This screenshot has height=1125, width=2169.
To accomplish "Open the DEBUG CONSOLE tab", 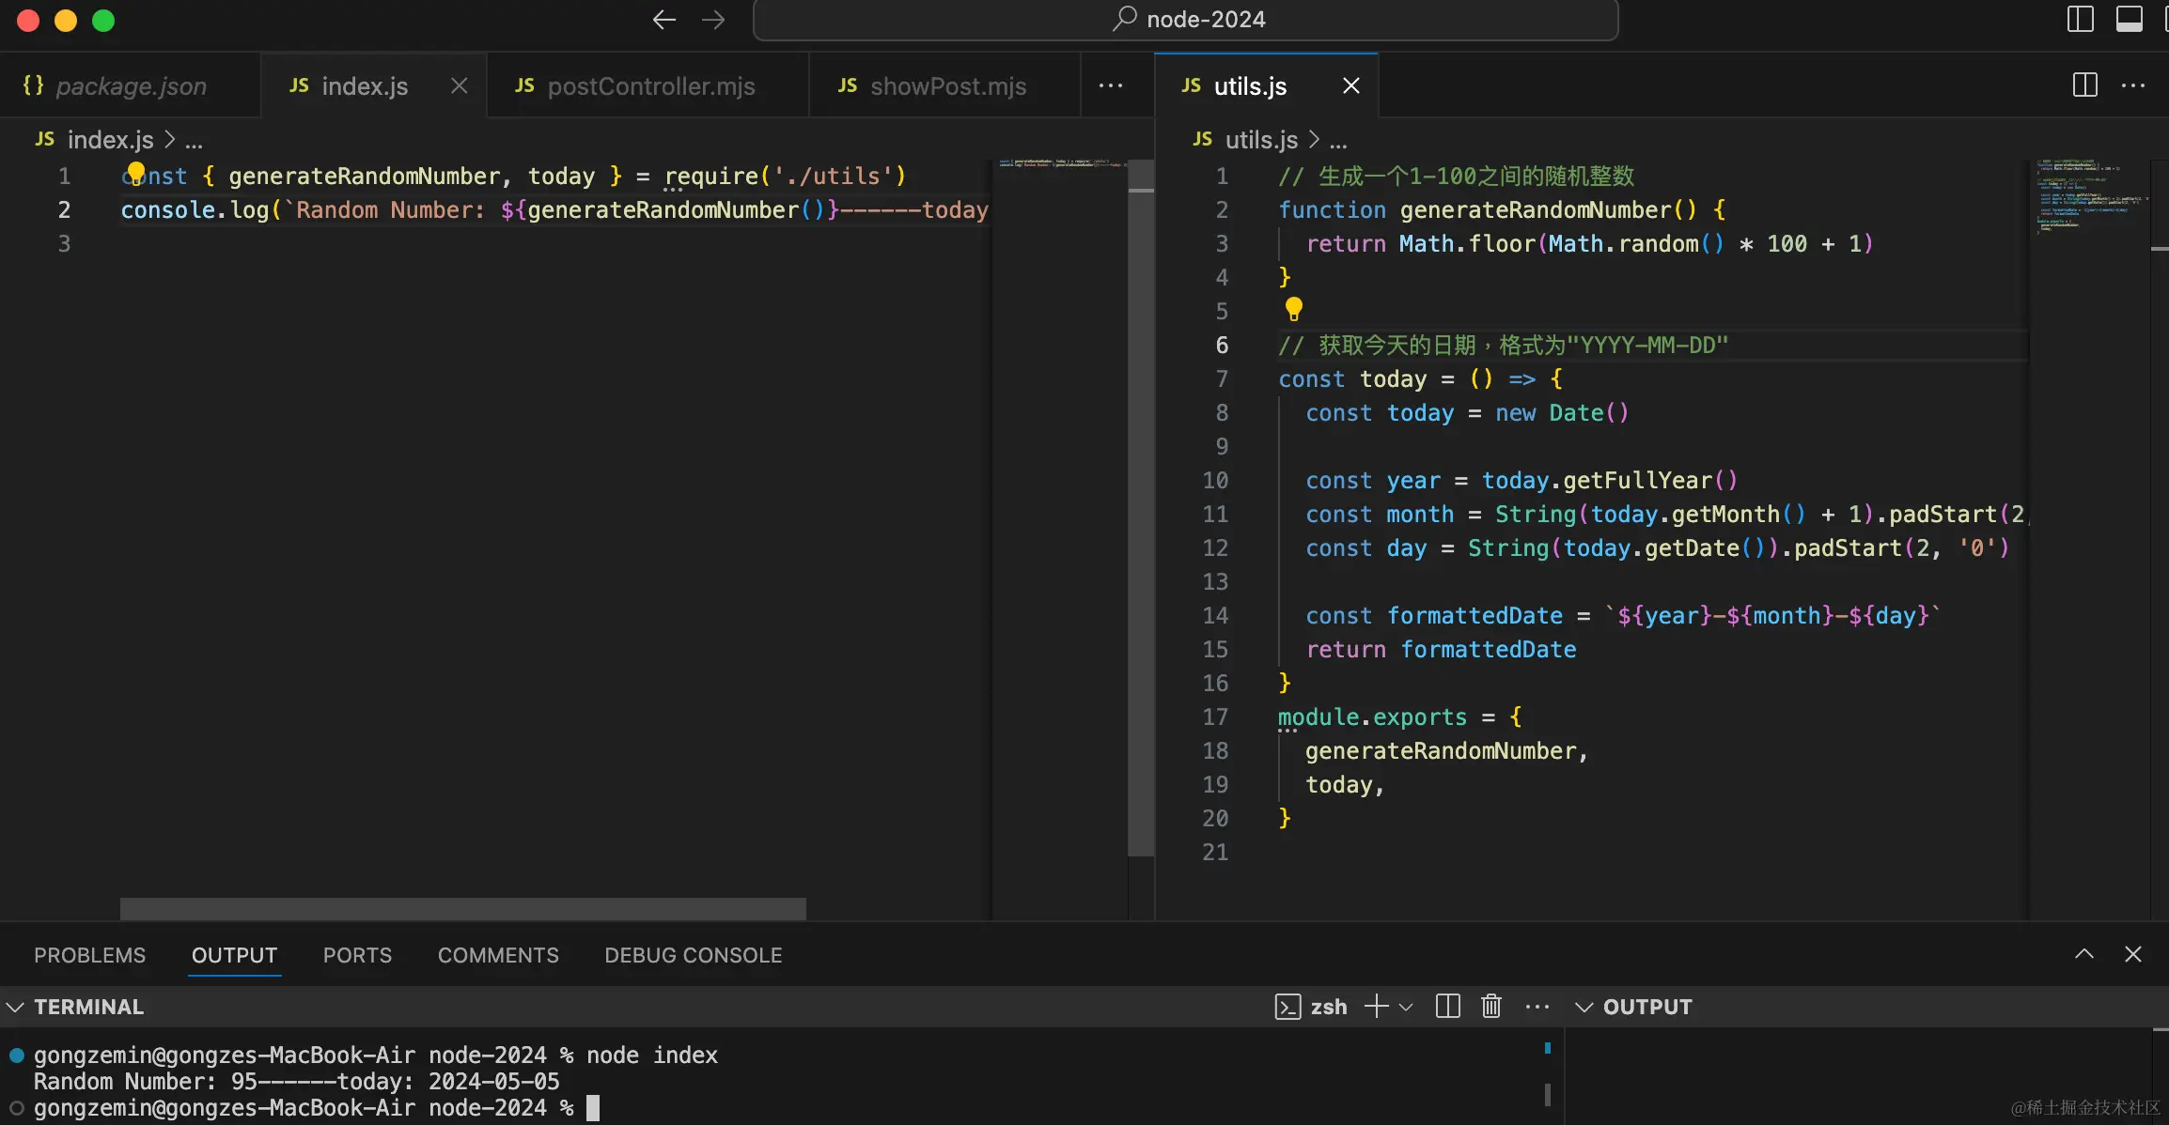I will click(693, 955).
